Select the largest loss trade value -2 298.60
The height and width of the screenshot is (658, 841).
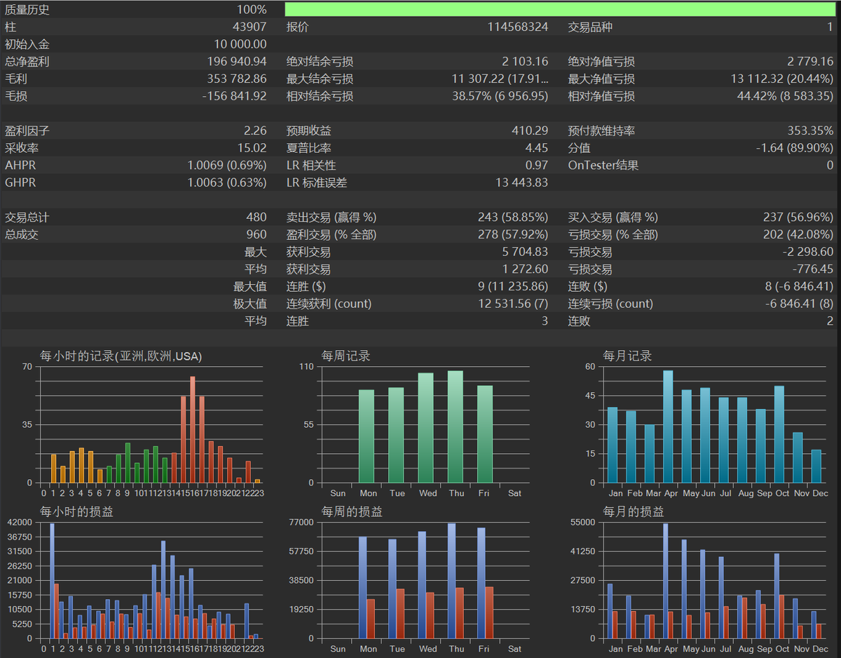click(x=808, y=252)
